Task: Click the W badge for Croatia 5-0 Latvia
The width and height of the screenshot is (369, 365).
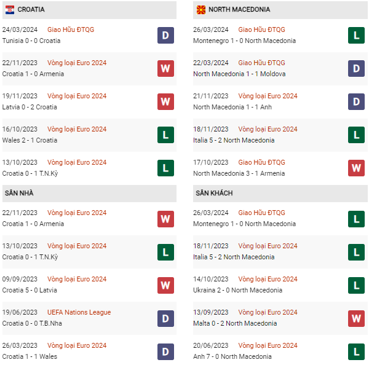Action: tap(165, 285)
